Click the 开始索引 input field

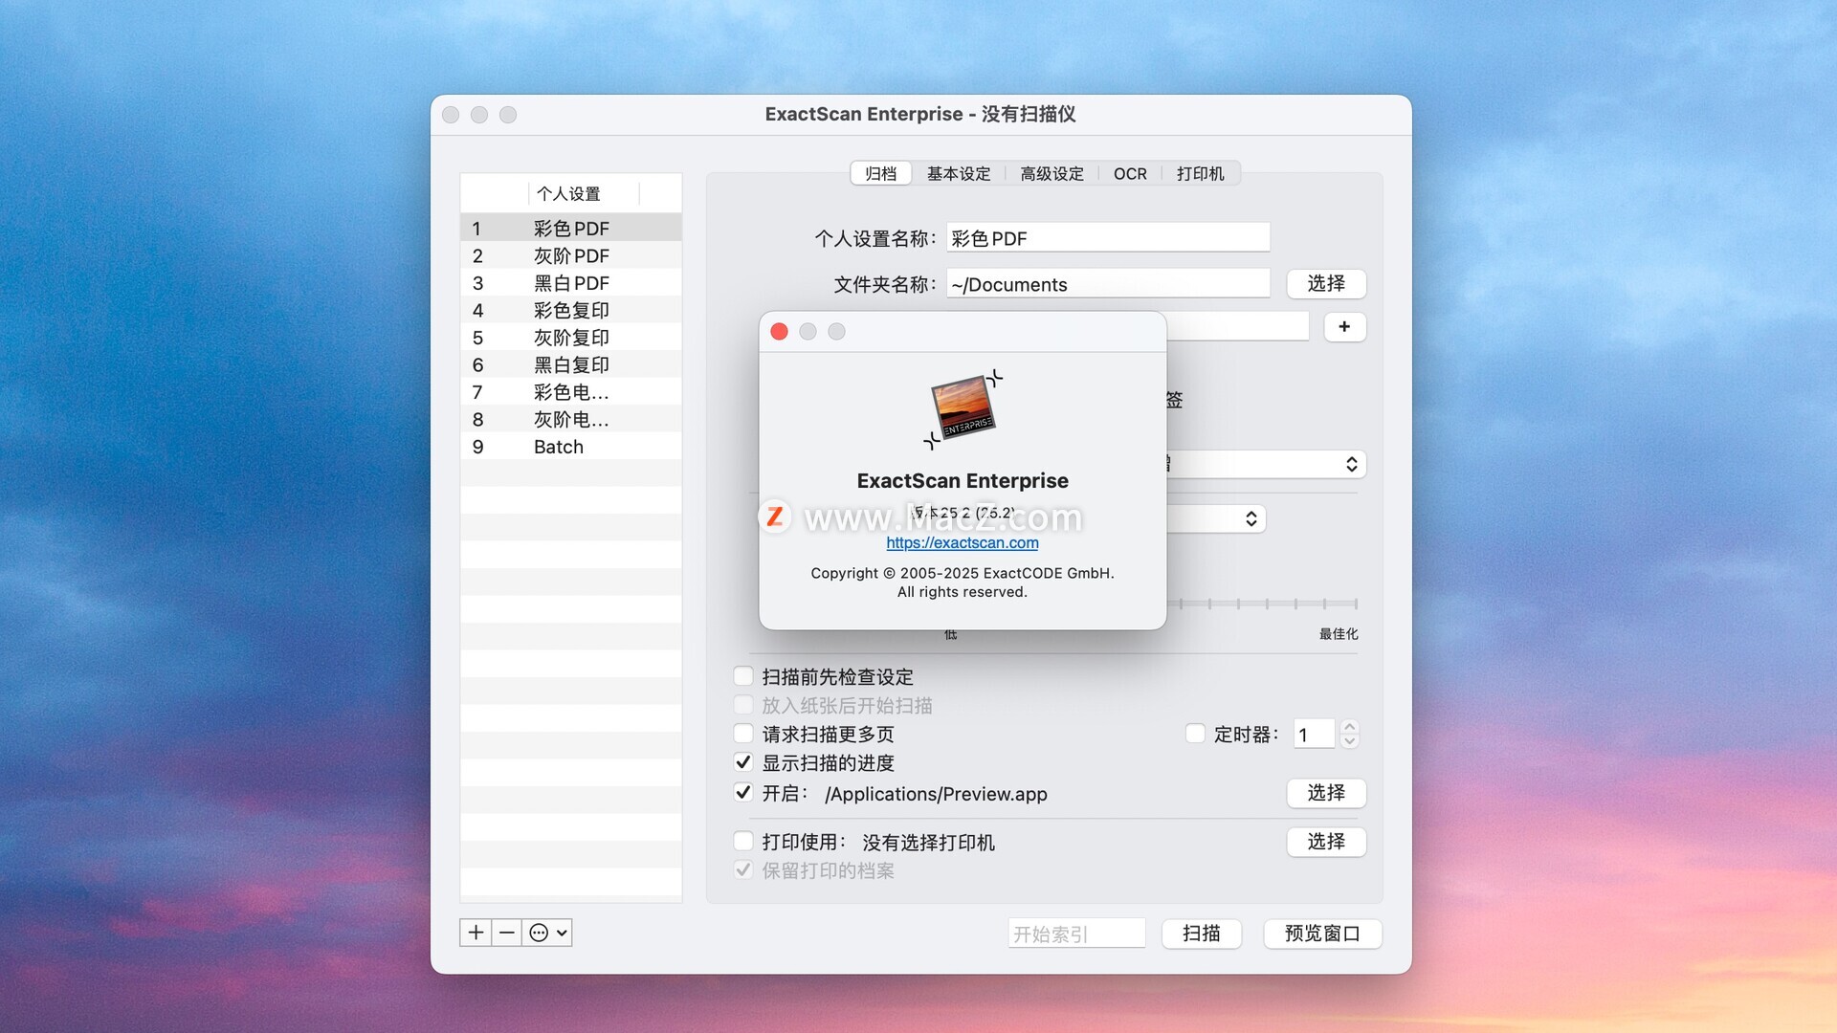click(x=1076, y=934)
